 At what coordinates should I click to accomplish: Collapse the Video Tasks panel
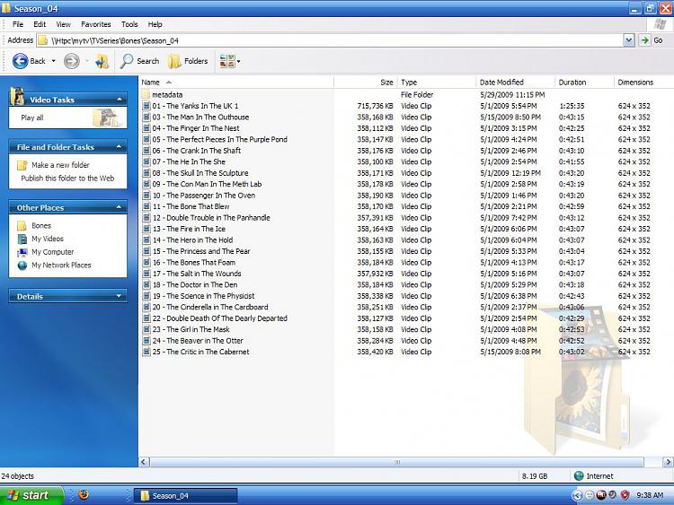click(119, 100)
